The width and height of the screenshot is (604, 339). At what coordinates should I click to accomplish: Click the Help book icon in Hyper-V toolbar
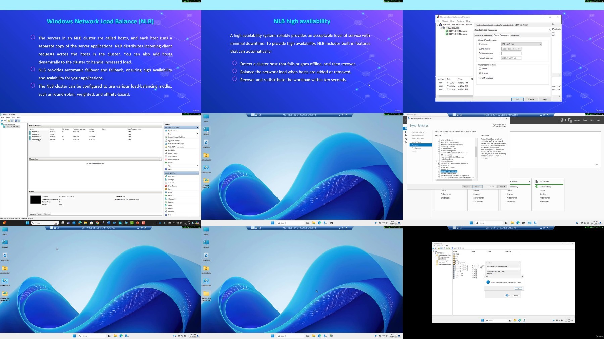(16, 121)
